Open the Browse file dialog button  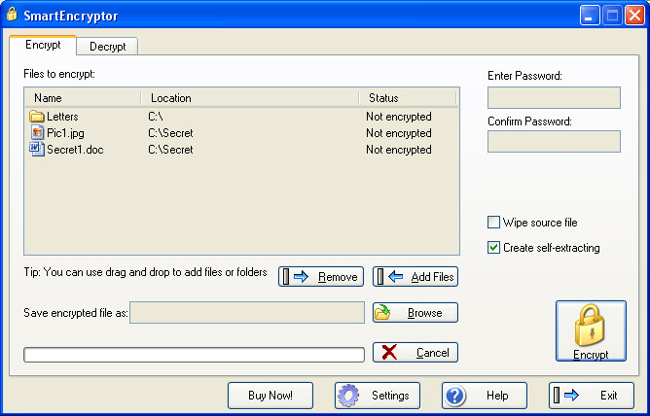[x=415, y=313]
